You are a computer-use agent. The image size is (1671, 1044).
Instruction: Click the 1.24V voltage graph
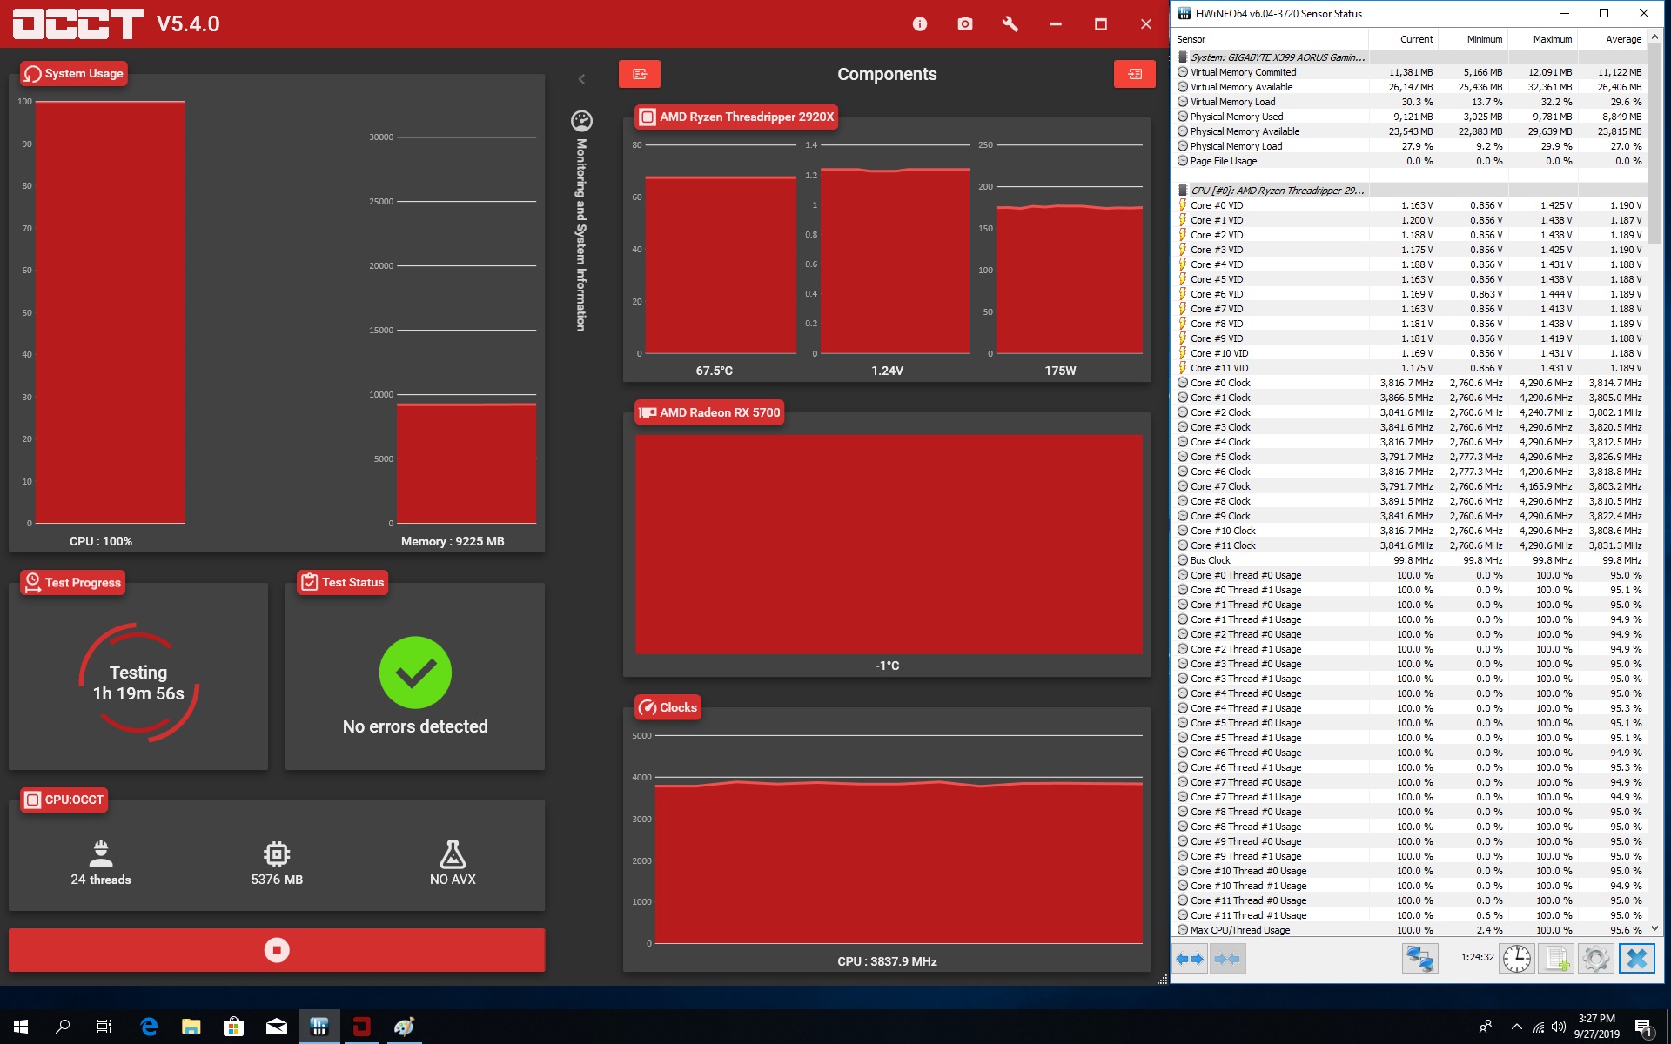(x=895, y=261)
